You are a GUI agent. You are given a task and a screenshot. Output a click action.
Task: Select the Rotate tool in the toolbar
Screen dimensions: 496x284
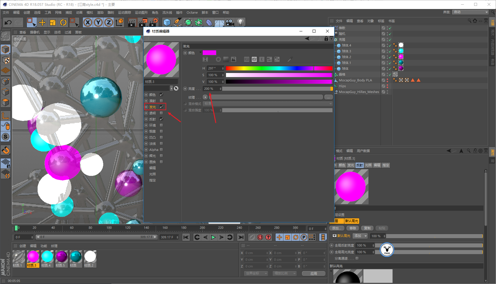(x=63, y=22)
